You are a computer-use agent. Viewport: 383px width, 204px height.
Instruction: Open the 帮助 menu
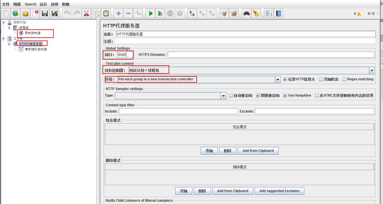tap(65, 4)
